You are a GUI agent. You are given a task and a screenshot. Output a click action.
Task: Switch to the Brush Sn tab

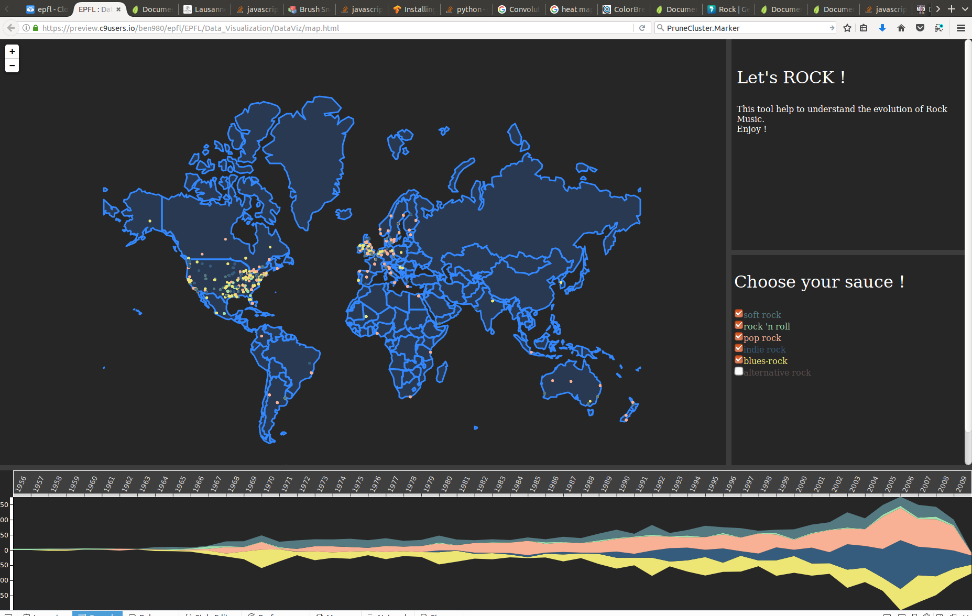pyautogui.click(x=309, y=9)
